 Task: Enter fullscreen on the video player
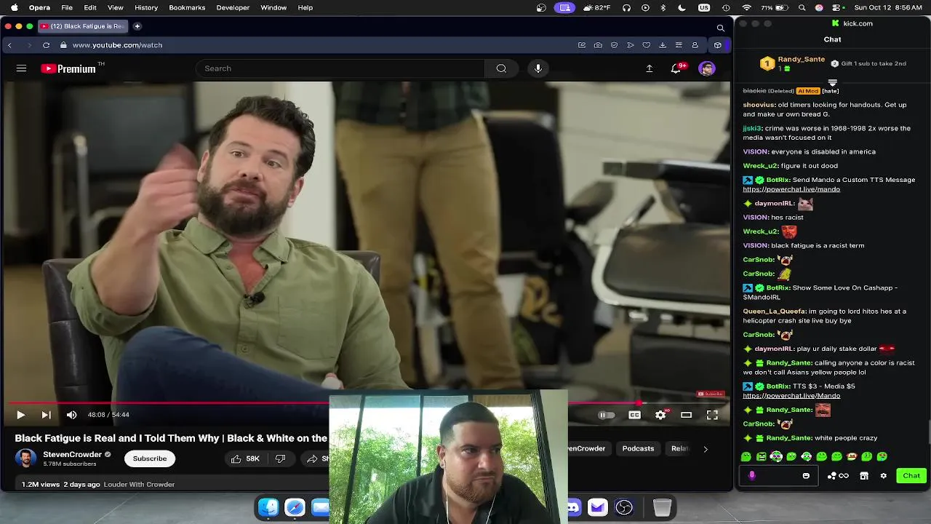click(712, 415)
